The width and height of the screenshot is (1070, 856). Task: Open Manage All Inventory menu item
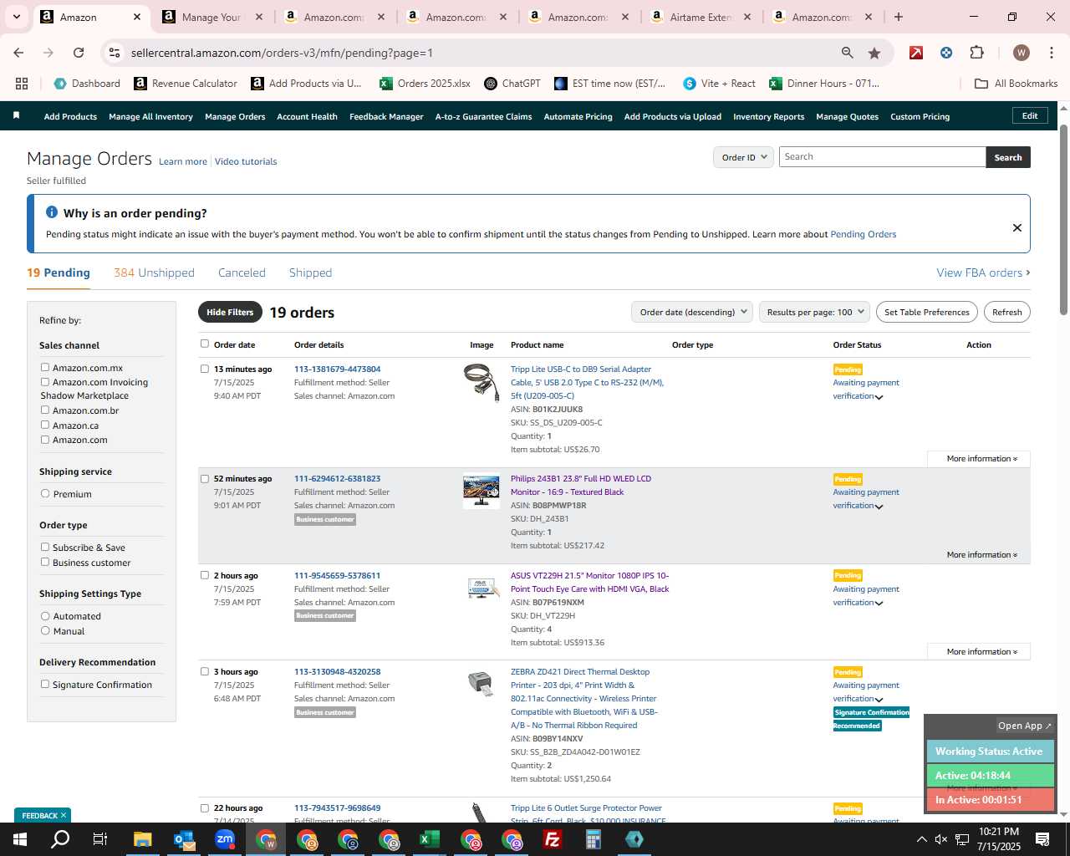pos(150,116)
